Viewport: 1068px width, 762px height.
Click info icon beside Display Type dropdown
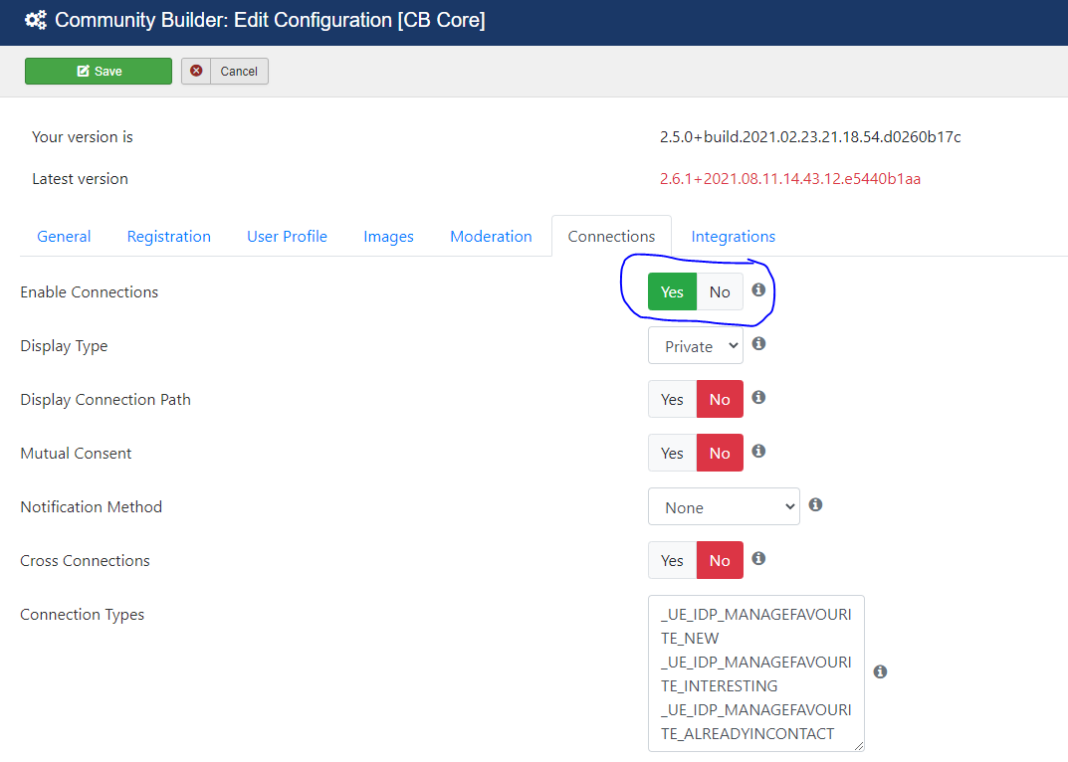click(758, 344)
